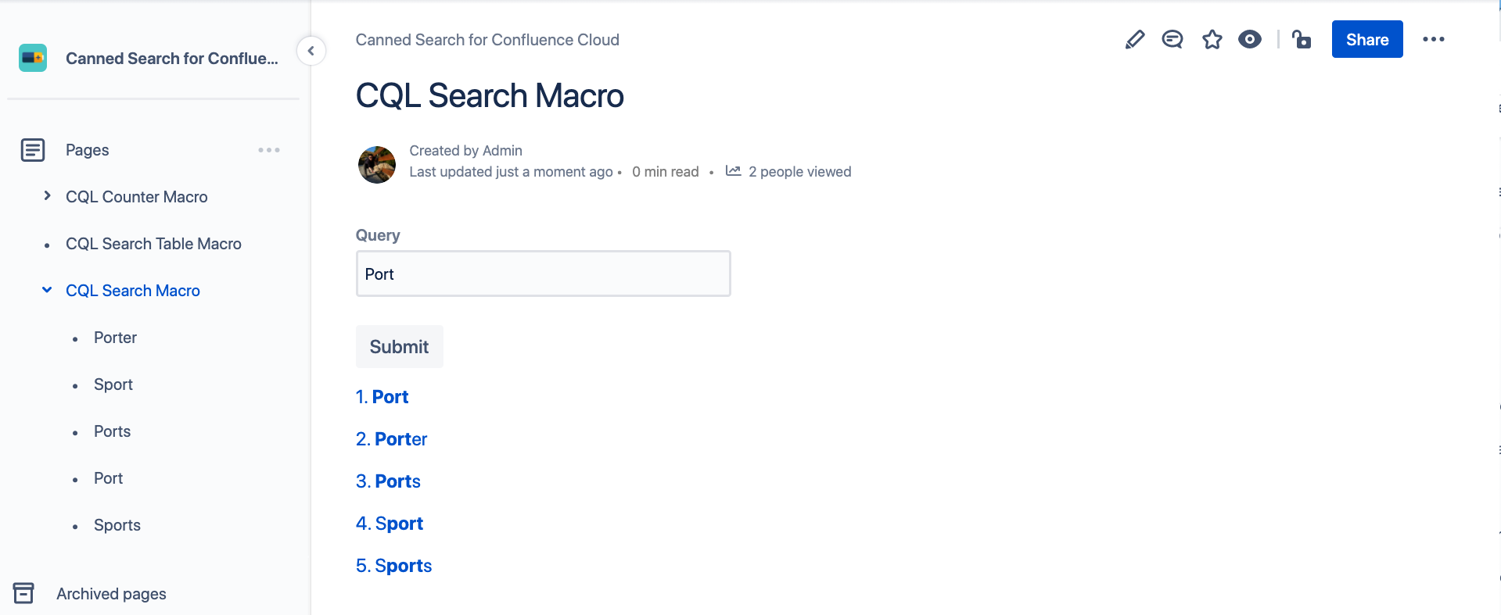Open CQL Search Table Macro page
This screenshot has height=615, width=1501.
153,244
